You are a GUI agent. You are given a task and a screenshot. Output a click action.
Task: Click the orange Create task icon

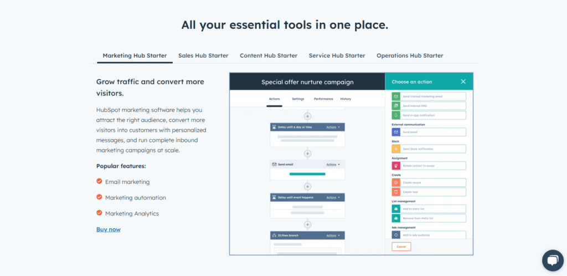[x=396, y=192]
